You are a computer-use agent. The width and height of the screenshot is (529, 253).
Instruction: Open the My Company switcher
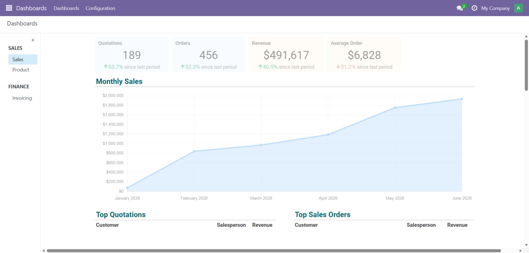(495, 8)
